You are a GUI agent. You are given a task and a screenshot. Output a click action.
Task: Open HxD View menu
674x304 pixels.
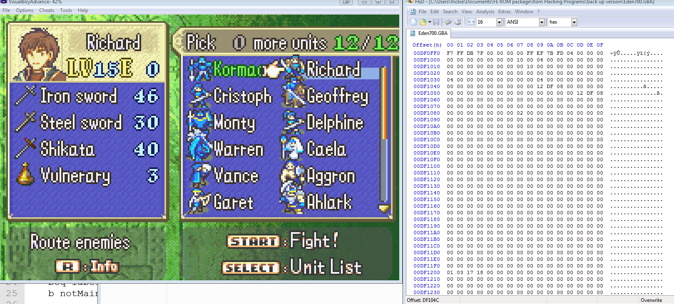tap(467, 12)
